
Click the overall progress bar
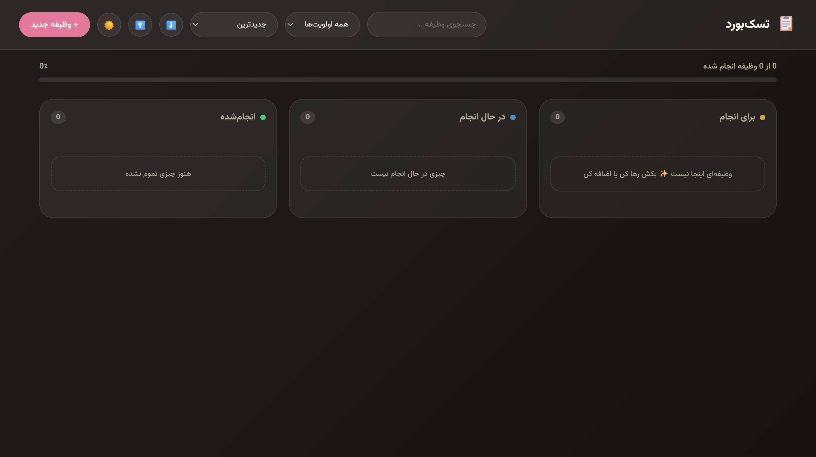click(408, 80)
